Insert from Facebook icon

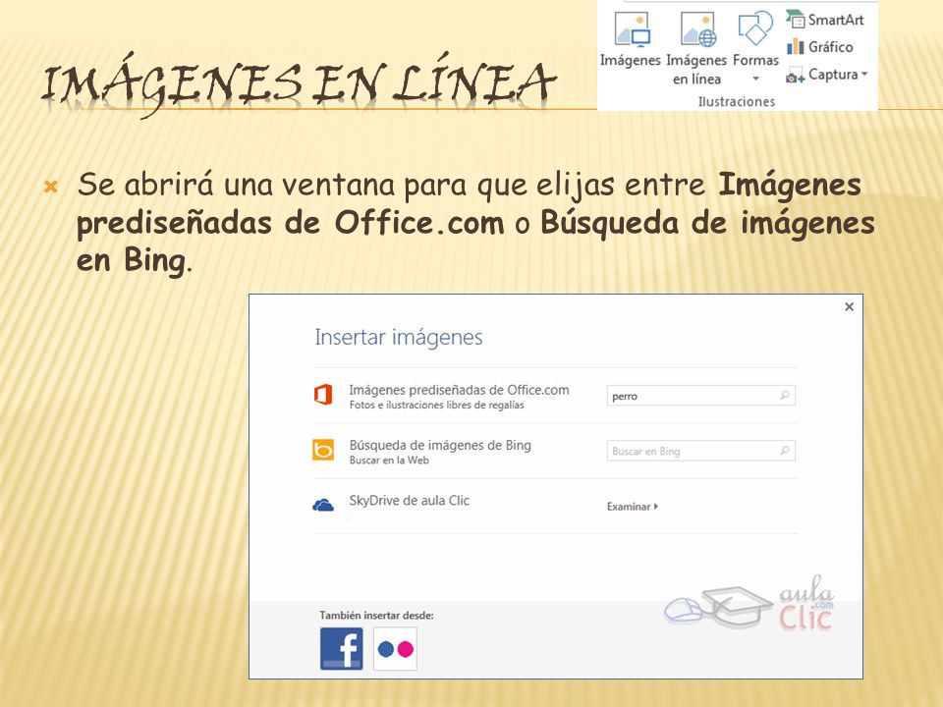342,649
